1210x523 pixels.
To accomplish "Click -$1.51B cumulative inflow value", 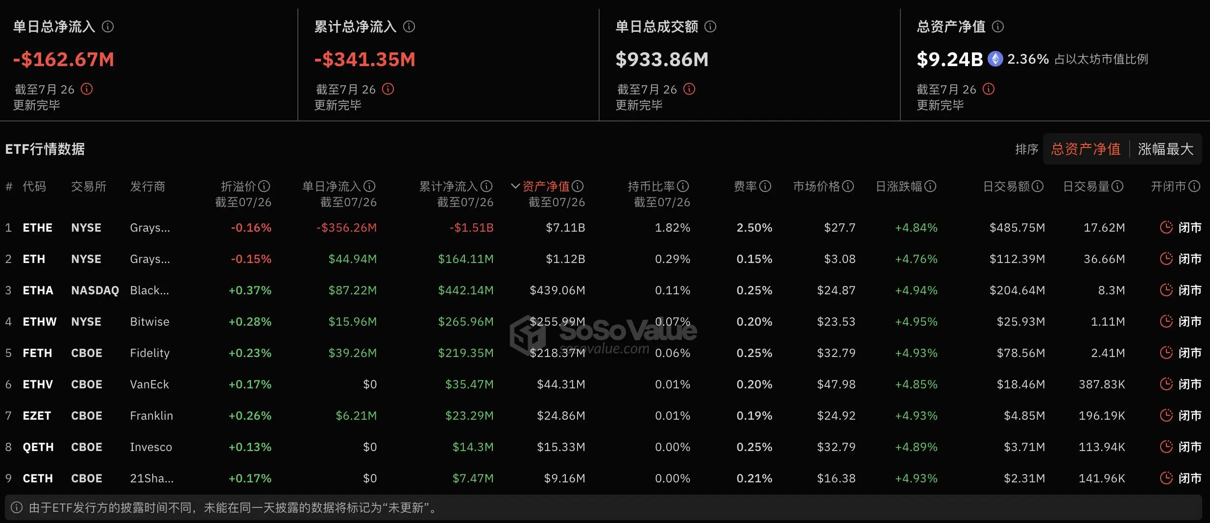I will 471,228.
